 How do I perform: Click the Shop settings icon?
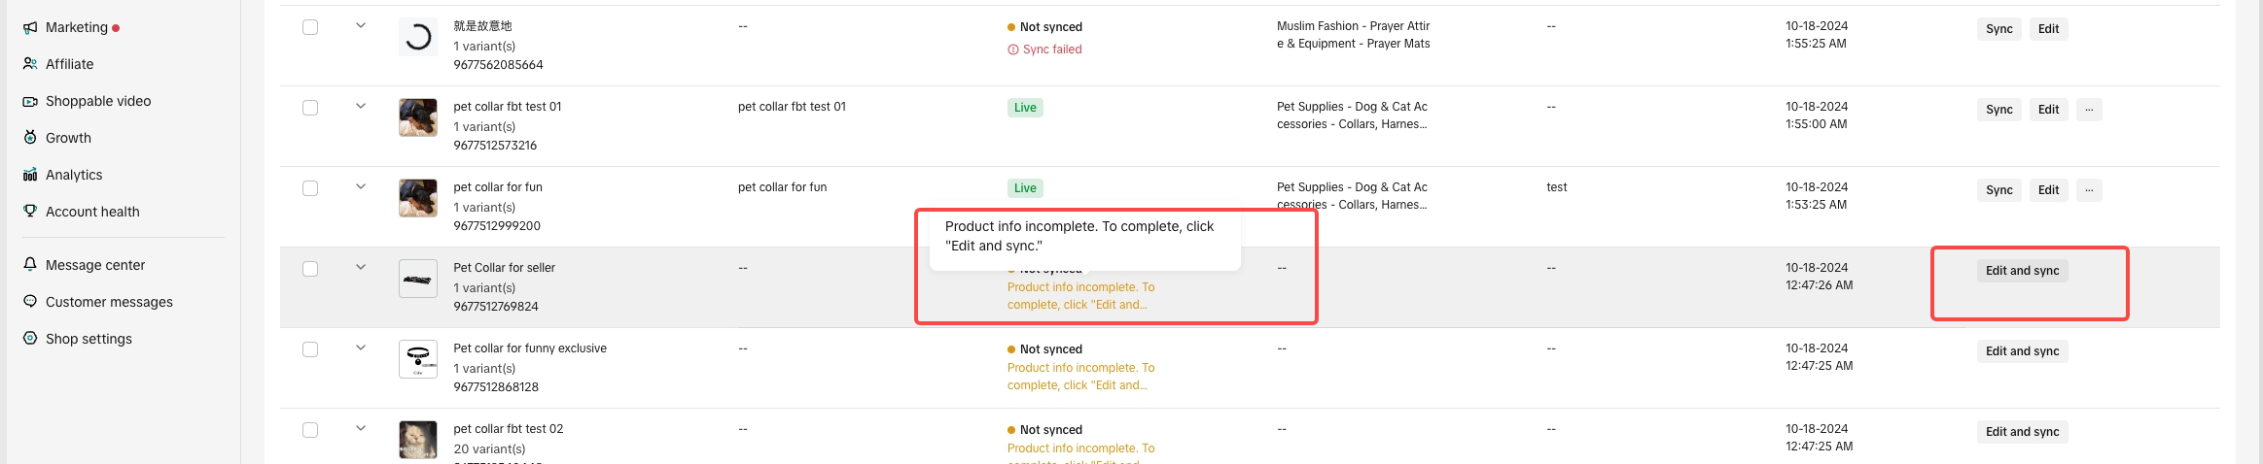pos(30,338)
